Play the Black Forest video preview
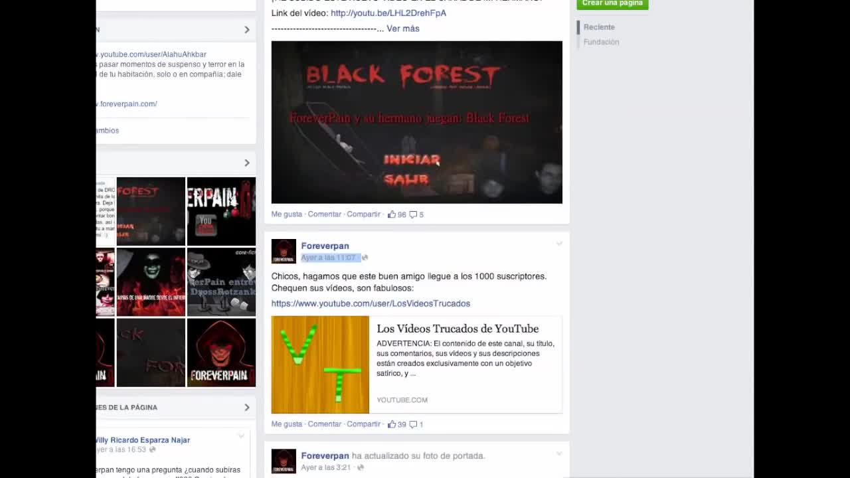The width and height of the screenshot is (850, 478). point(416,122)
